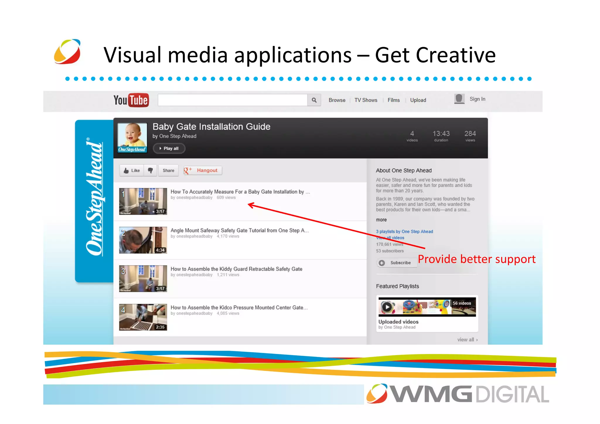Screen dimensions: 600x424
Task: Open 'Angle Mount Safeway Safety Gate Tutorial' video
Action: tap(240, 230)
